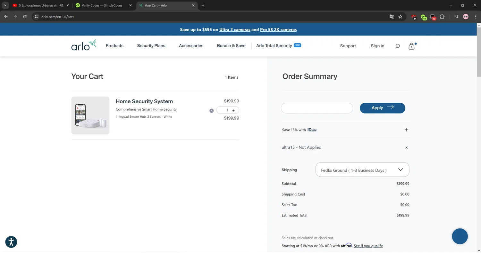Switch to the 5 Exploraciones Urbanas tab
This screenshot has width=481, height=253.
point(38,5)
